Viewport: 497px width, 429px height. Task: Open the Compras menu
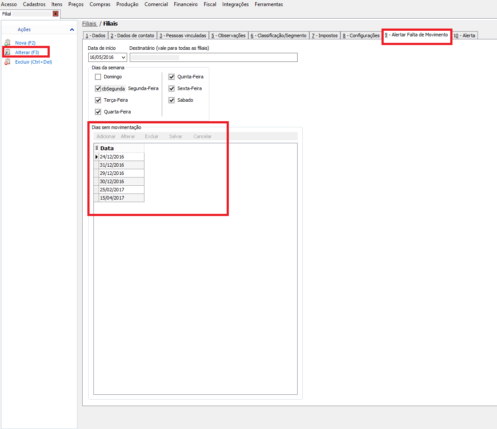pyautogui.click(x=100, y=4)
